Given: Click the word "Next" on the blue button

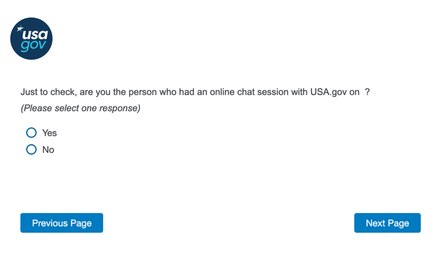Looking at the screenshot, I should tap(375, 223).
